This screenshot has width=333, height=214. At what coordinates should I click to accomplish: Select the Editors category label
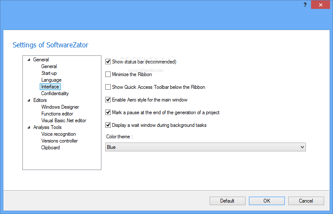pos(40,100)
